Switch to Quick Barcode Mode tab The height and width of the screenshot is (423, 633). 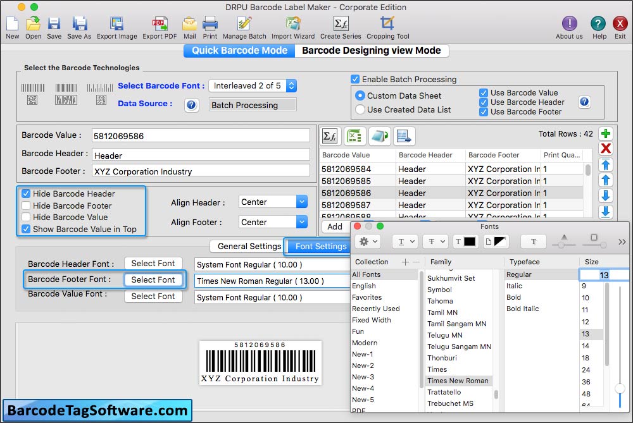pos(239,51)
